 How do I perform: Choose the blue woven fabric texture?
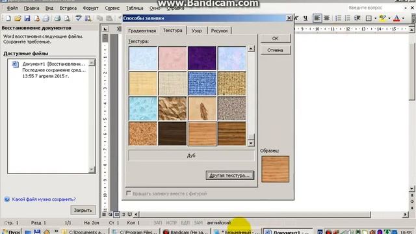(x=202, y=84)
